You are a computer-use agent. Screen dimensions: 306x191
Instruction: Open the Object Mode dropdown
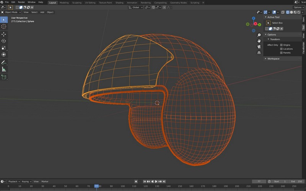(x=12, y=12)
